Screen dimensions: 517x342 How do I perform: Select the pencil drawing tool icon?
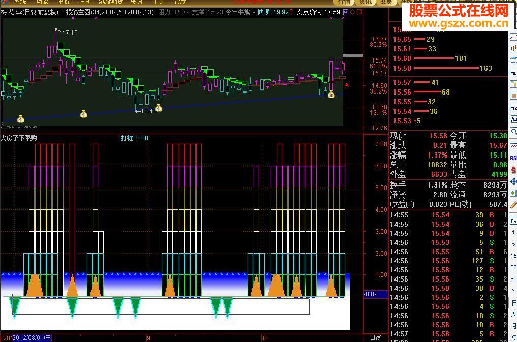[513, 205]
